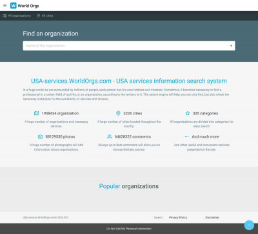The width and height of the screenshot is (258, 234).
Task: Go to All organizations
Action: pyautogui.click(x=17, y=16)
